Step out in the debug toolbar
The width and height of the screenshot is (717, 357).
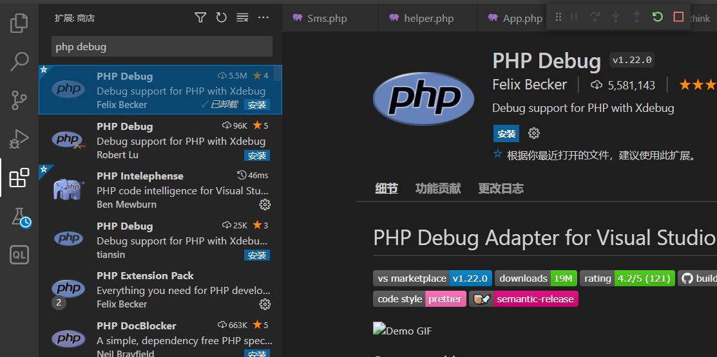click(636, 17)
